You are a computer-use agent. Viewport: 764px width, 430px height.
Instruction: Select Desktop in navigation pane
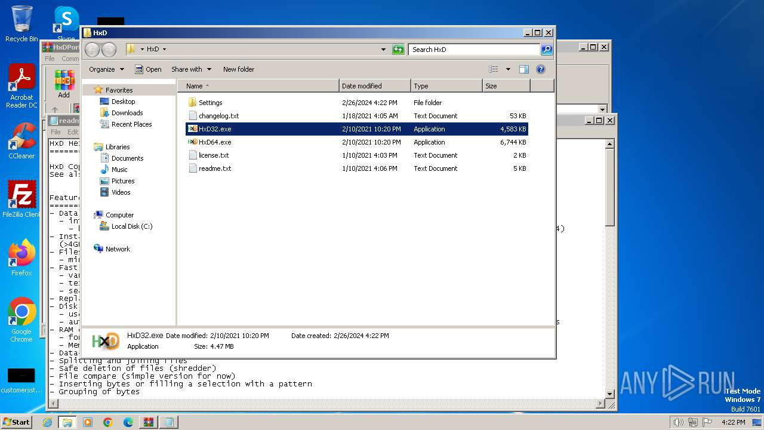(x=123, y=102)
